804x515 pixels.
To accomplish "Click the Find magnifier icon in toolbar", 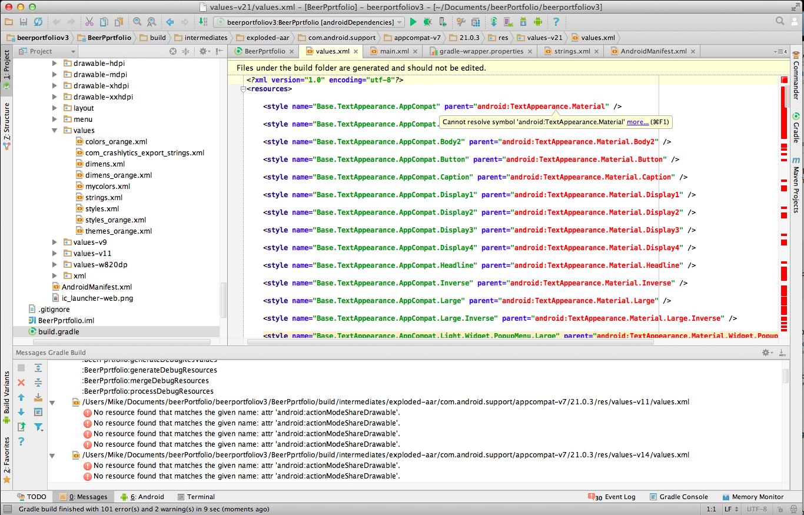I will click(137, 22).
